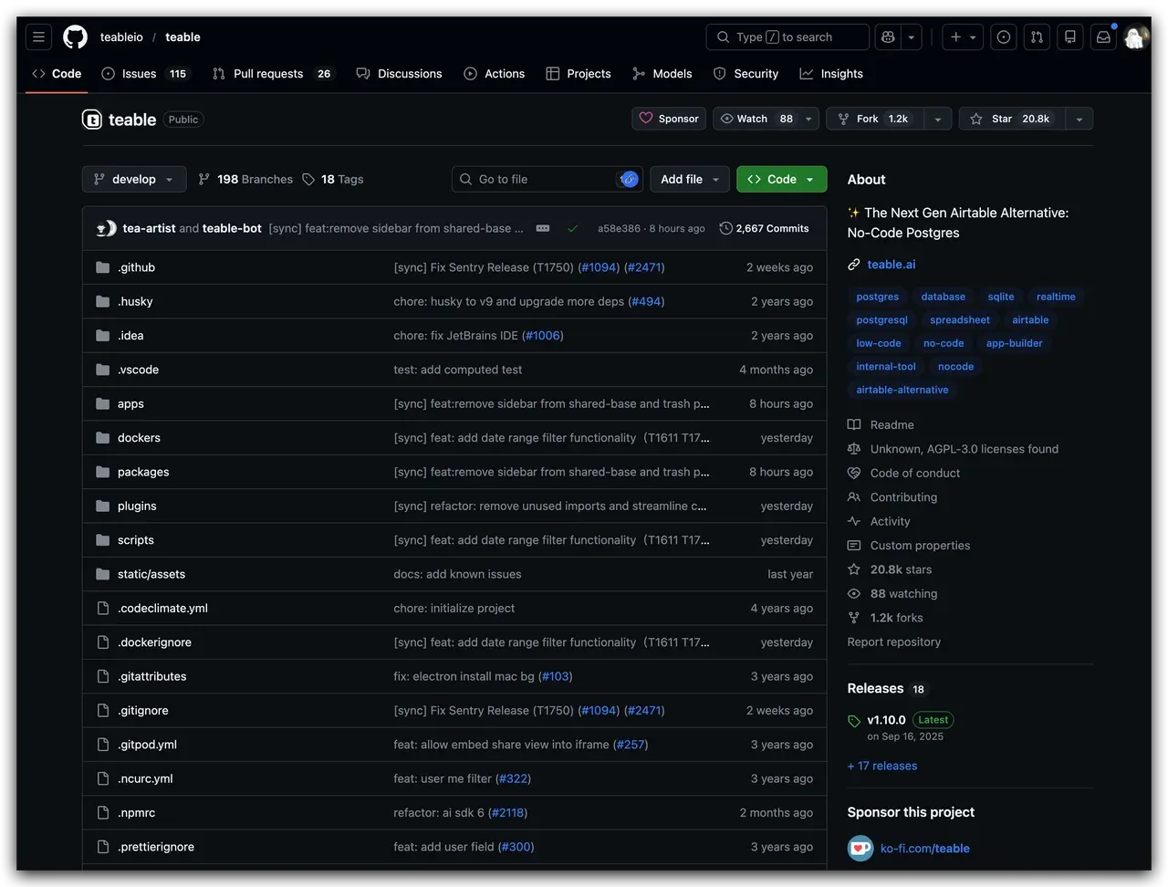This screenshot has width=1168, height=887.
Task: View the 198 Branches link
Action: pyautogui.click(x=245, y=180)
